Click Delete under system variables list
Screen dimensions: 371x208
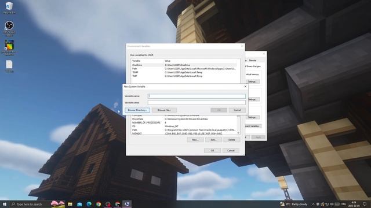coord(232,140)
